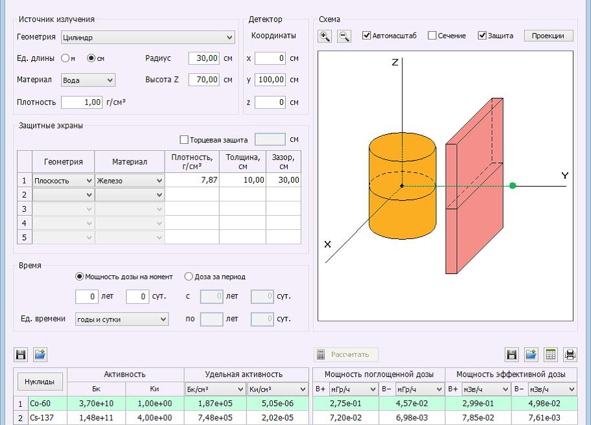This screenshot has width=591, height=425.
Task: Click Cs-137 activity 4,00e+00 Ки cell
Action: 155,418
